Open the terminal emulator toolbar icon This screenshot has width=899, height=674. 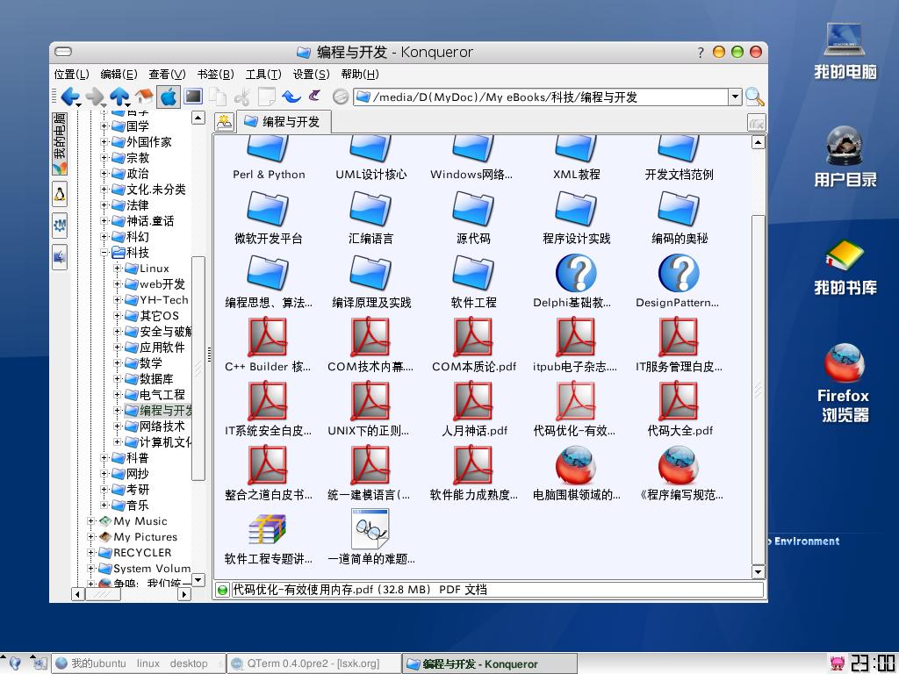pos(193,97)
